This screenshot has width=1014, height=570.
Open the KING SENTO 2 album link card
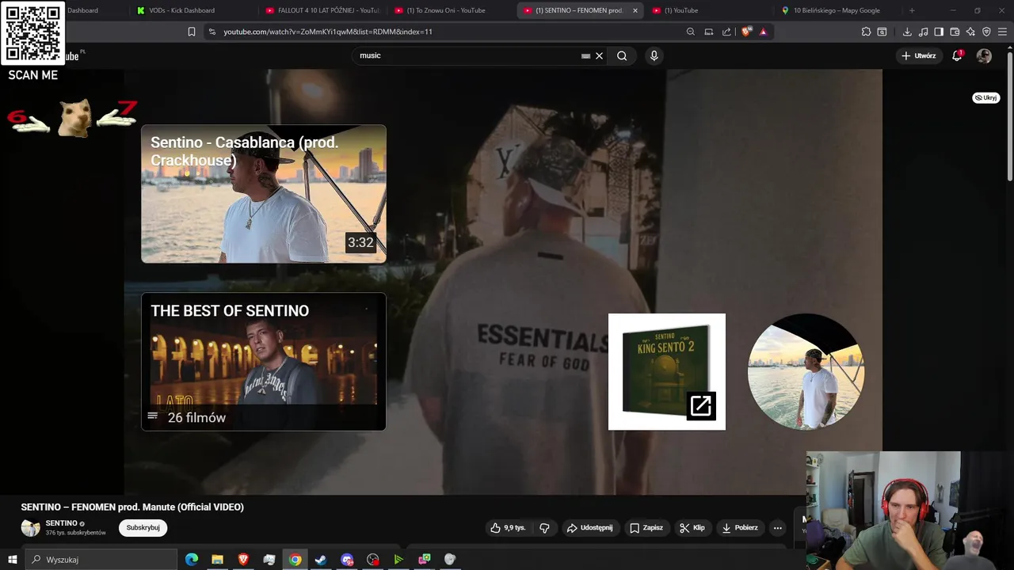coord(667,372)
